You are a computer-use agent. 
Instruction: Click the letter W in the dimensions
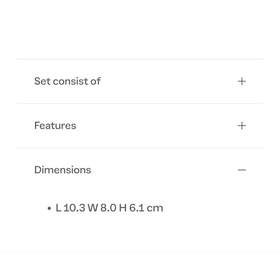93,208
